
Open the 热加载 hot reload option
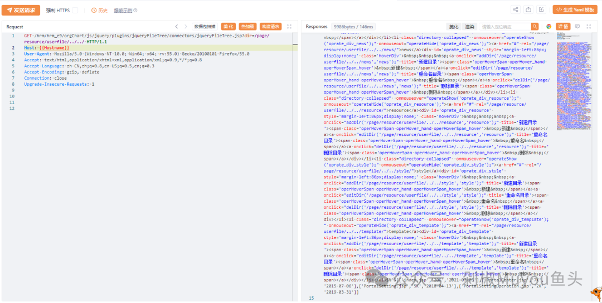pos(247,26)
